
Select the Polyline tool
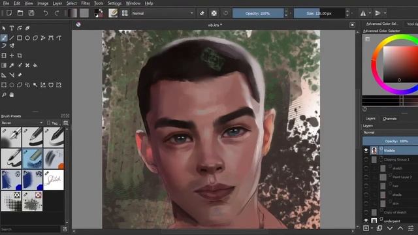tap(43, 38)
